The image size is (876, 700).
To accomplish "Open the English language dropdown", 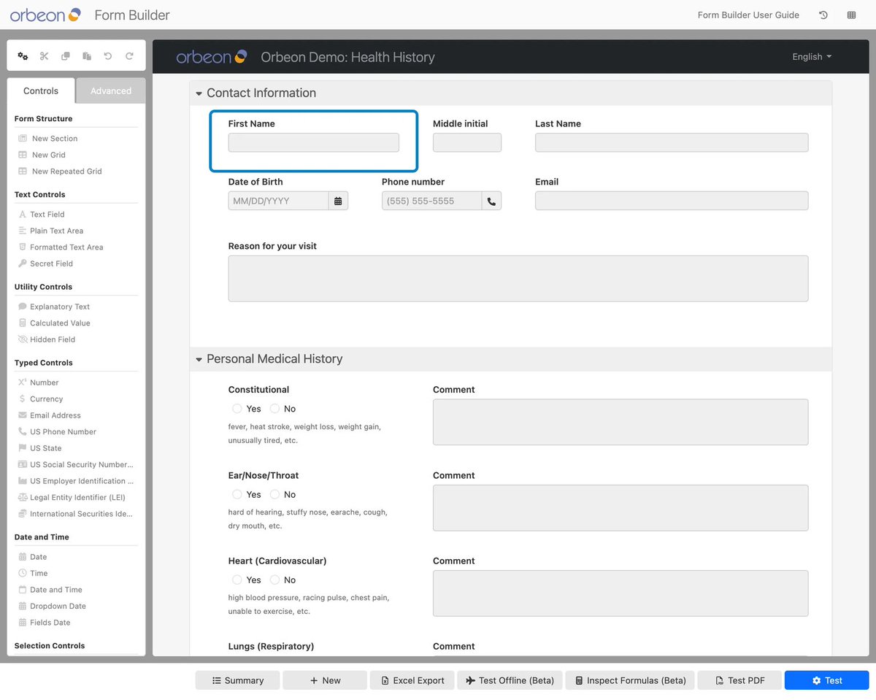I will pos(812,57).
